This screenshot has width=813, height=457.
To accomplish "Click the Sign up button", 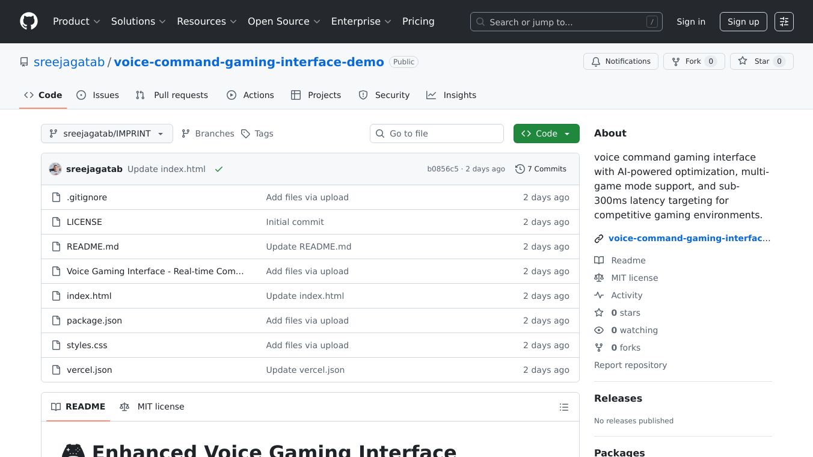I will click(x=743, y=22).
